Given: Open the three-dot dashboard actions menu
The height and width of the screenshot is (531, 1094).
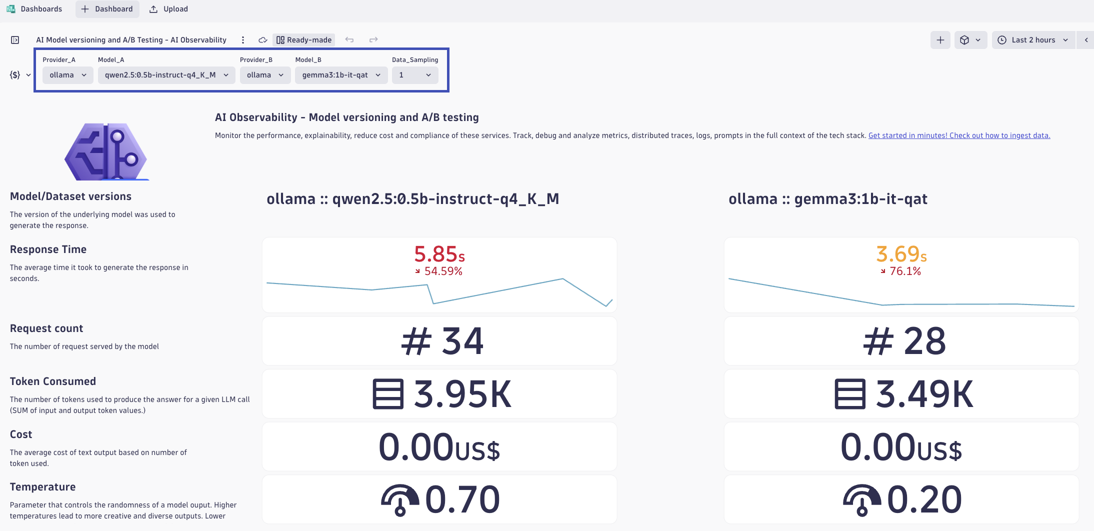Looking at the screenshot, I should pos(243,40).
